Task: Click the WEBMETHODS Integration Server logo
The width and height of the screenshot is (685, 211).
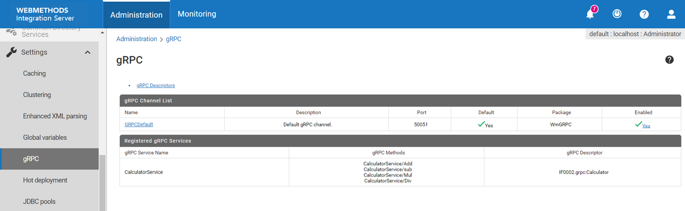Action: click(x=45, y=14)
